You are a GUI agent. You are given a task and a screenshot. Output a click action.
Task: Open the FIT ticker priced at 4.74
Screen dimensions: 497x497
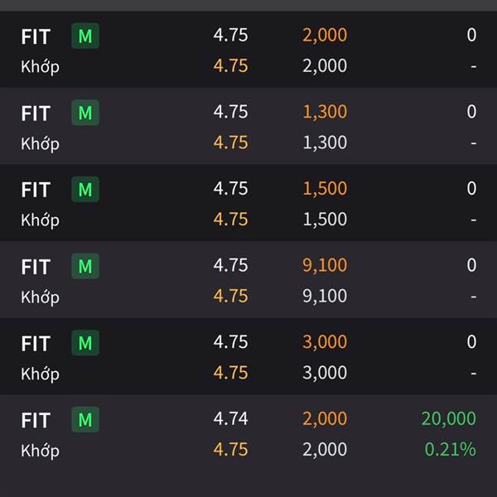[x=36, y=420]
